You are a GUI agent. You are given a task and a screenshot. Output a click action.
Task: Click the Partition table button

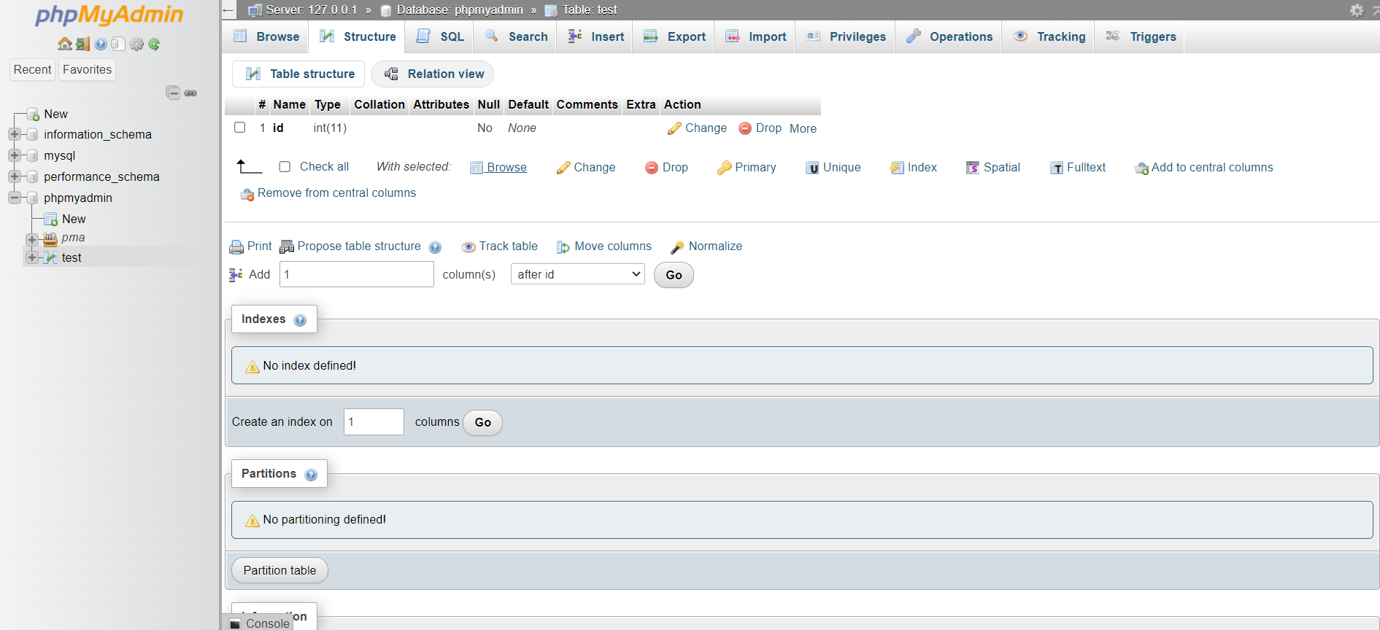[x=280, y=570]
